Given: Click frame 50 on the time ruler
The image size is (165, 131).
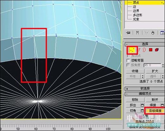Looking at the screenshot, I should pyautogui.click(x=18, y=129).
